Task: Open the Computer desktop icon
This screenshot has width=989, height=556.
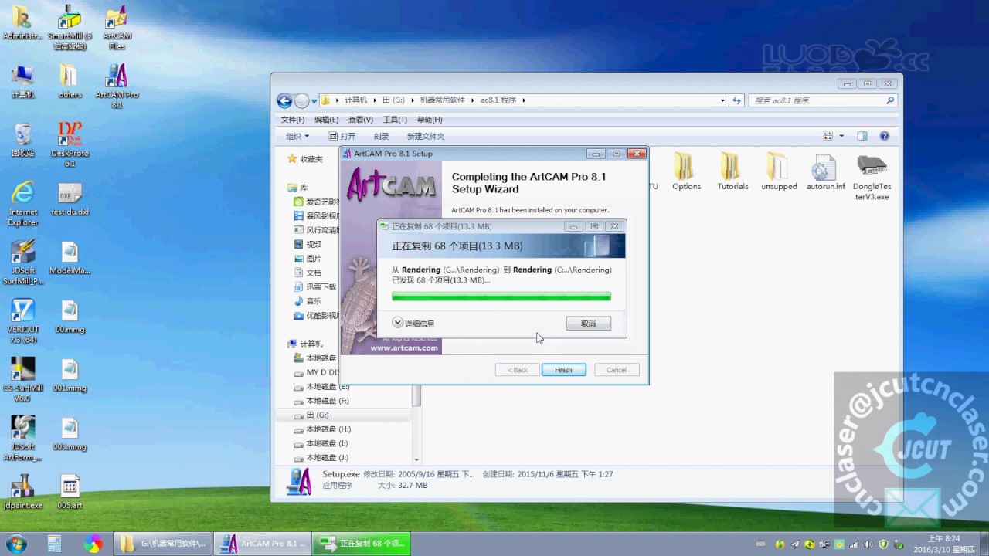Action: [x=23, y=80]
